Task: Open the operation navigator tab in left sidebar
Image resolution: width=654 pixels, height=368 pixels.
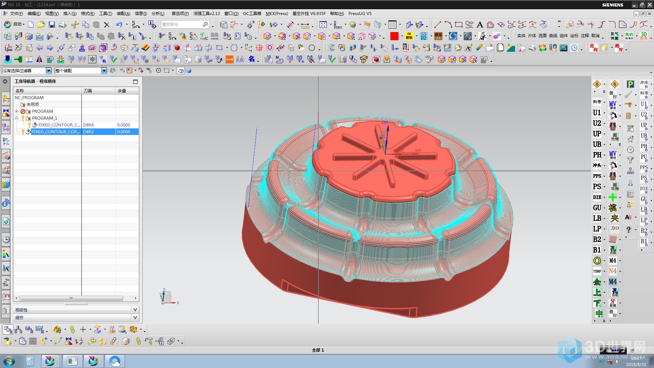Action: pyautogui.click(x=6, y=141)
